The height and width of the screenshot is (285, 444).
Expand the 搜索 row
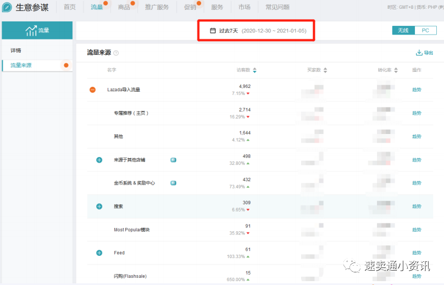tap(99, 206)
